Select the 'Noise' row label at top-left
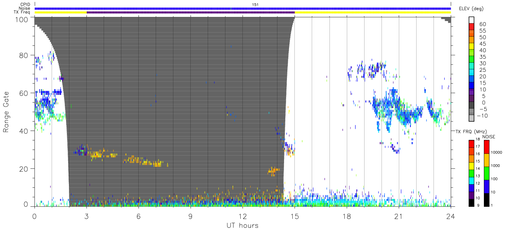This screenshot has height=234, width=507. [x=25, y=8]
